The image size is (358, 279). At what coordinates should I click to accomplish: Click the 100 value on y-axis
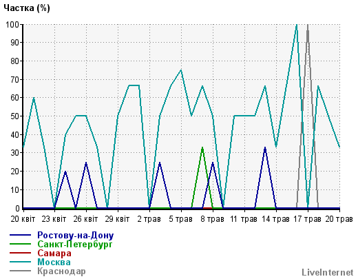pyautogui.click(x=12, y=24)
